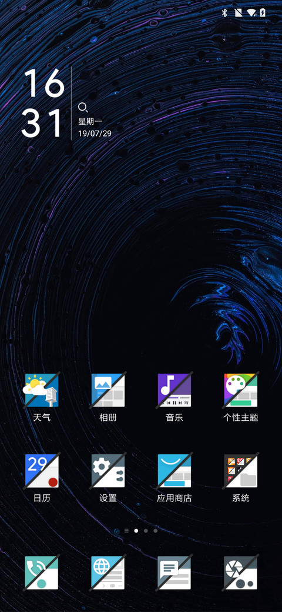
Task: Tap the 应用商店 label text
Action: coord(174,498)
